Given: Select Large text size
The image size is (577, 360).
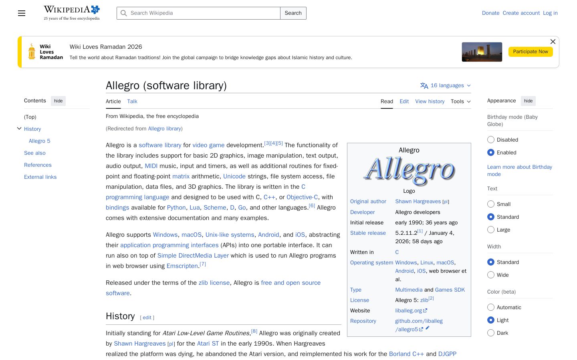Looking at the screenshot, I should (491, 230).
